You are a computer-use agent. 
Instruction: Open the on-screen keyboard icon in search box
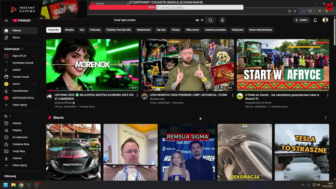(x=197, y=20)
